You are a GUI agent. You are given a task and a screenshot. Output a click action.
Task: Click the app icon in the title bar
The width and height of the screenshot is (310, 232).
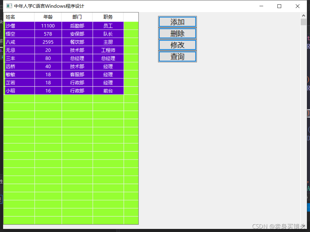click(9, 6)
